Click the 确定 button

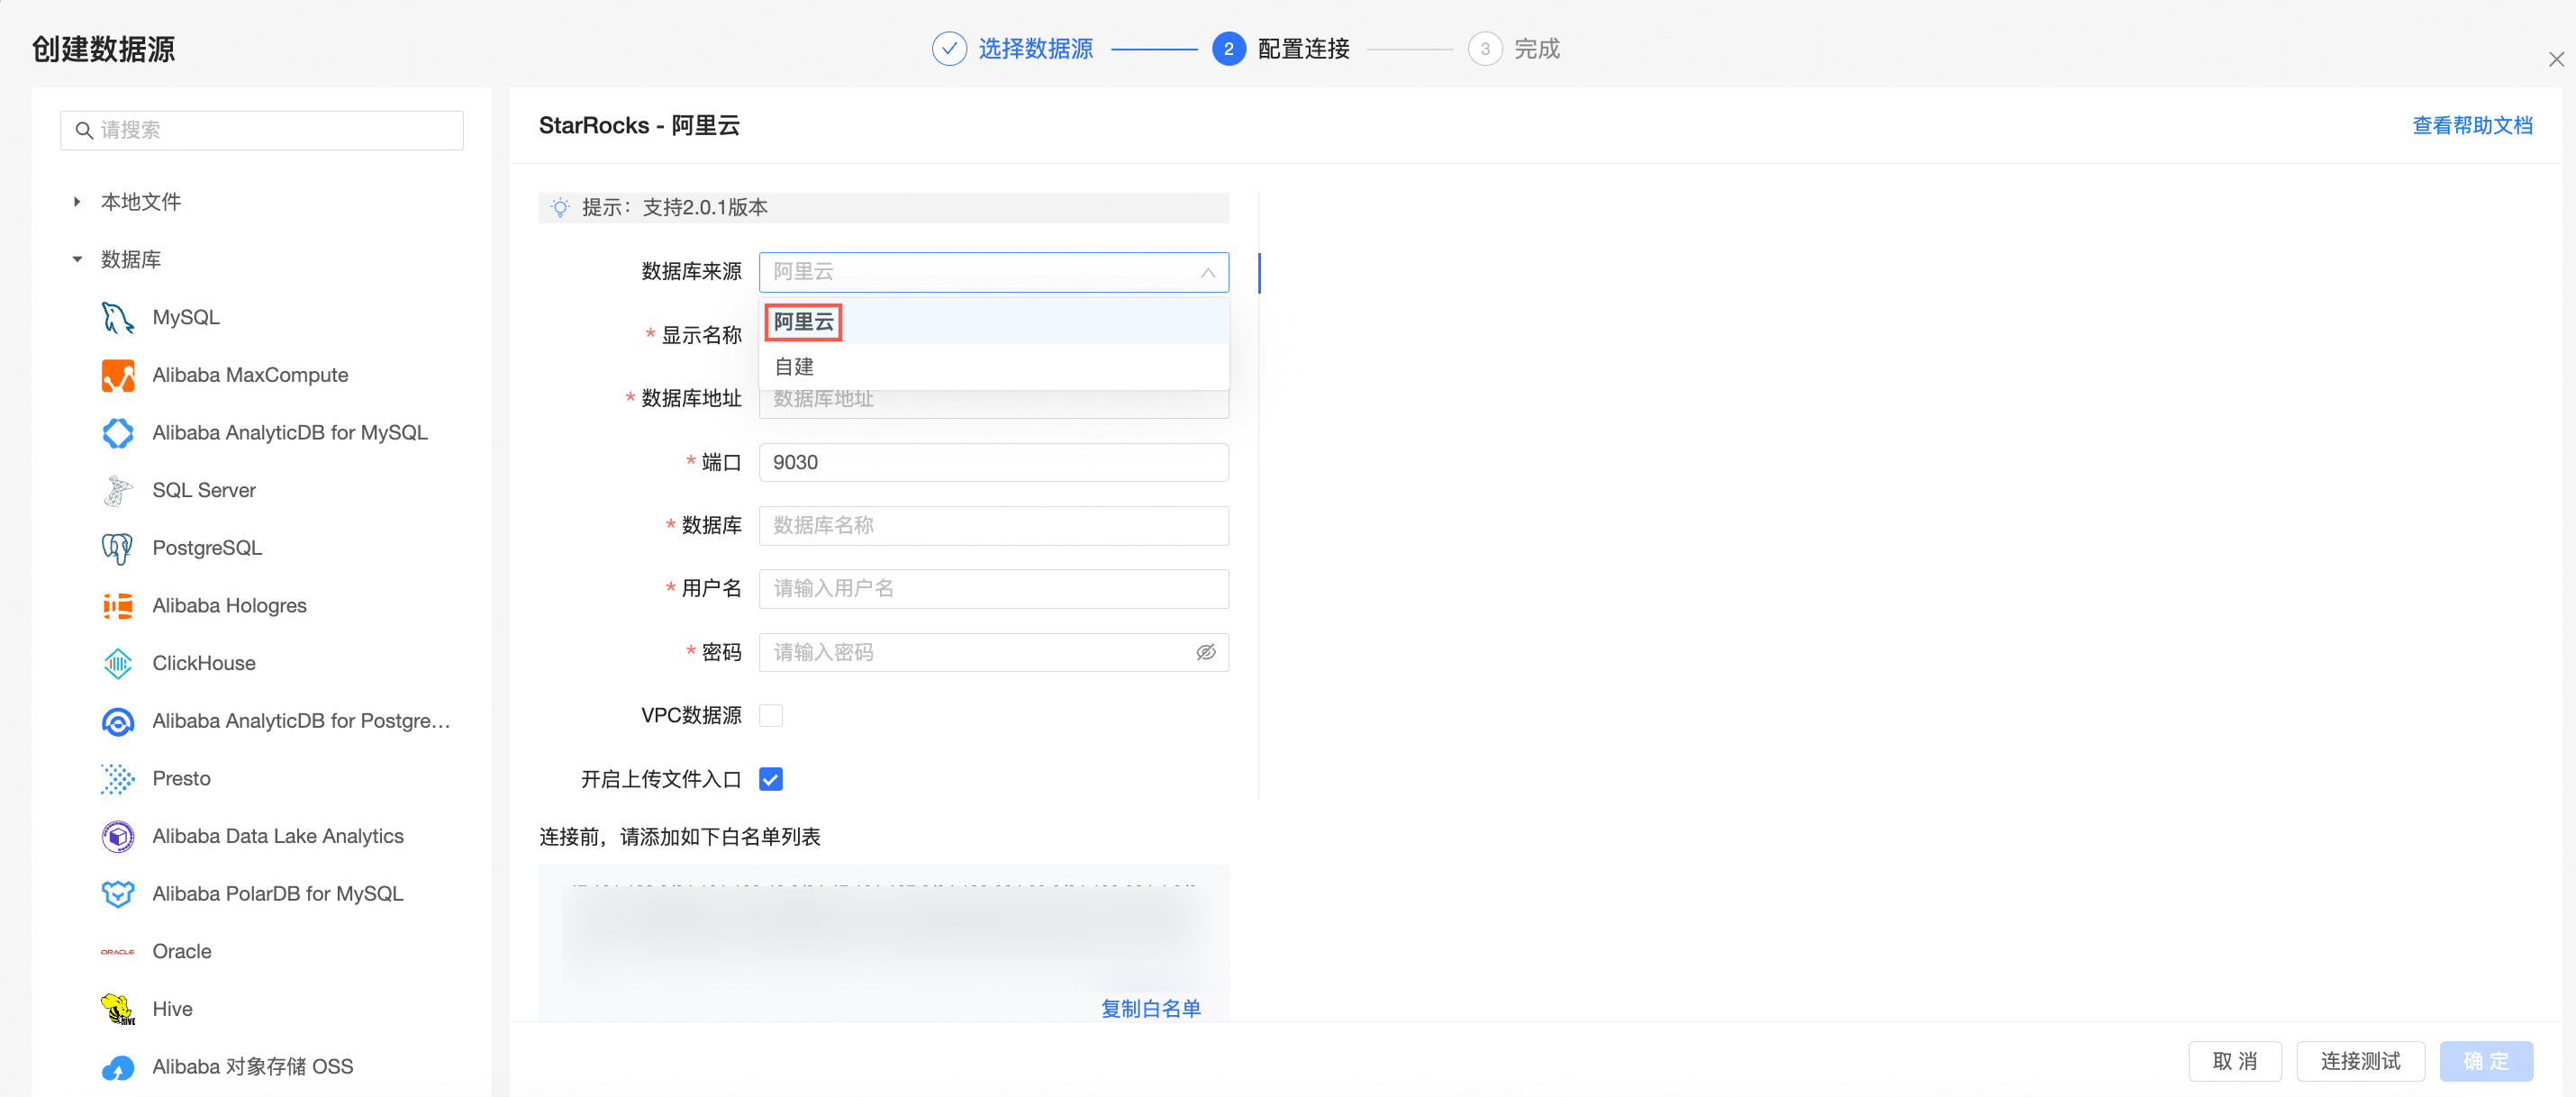pyautogui.click(x=2486, y=1062)
